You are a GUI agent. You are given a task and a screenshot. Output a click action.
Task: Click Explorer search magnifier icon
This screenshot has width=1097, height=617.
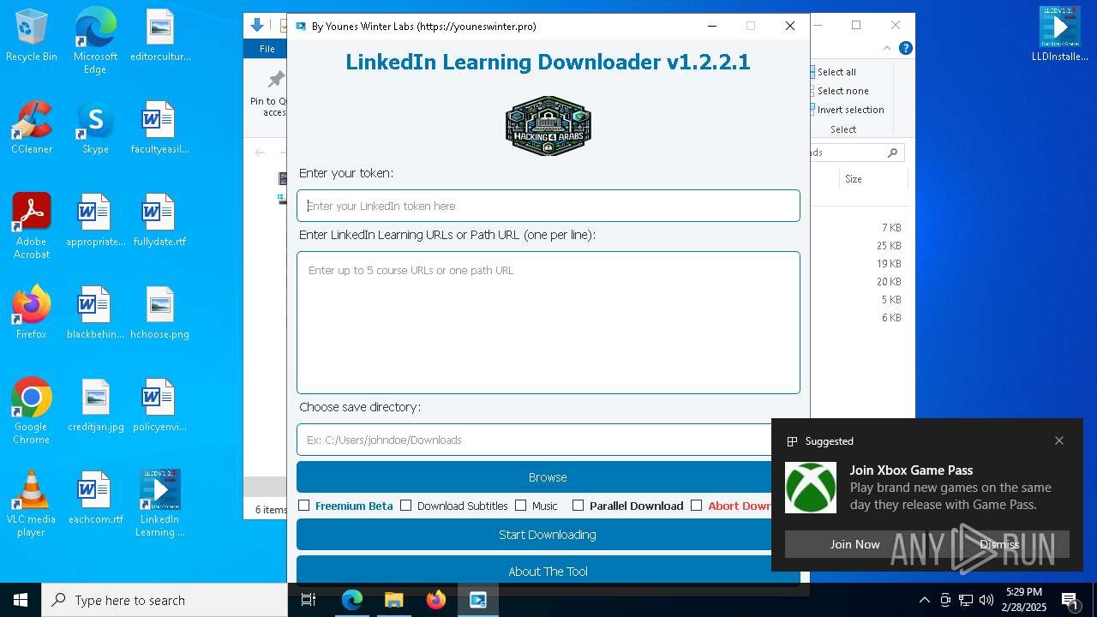[x=892, y=153]
